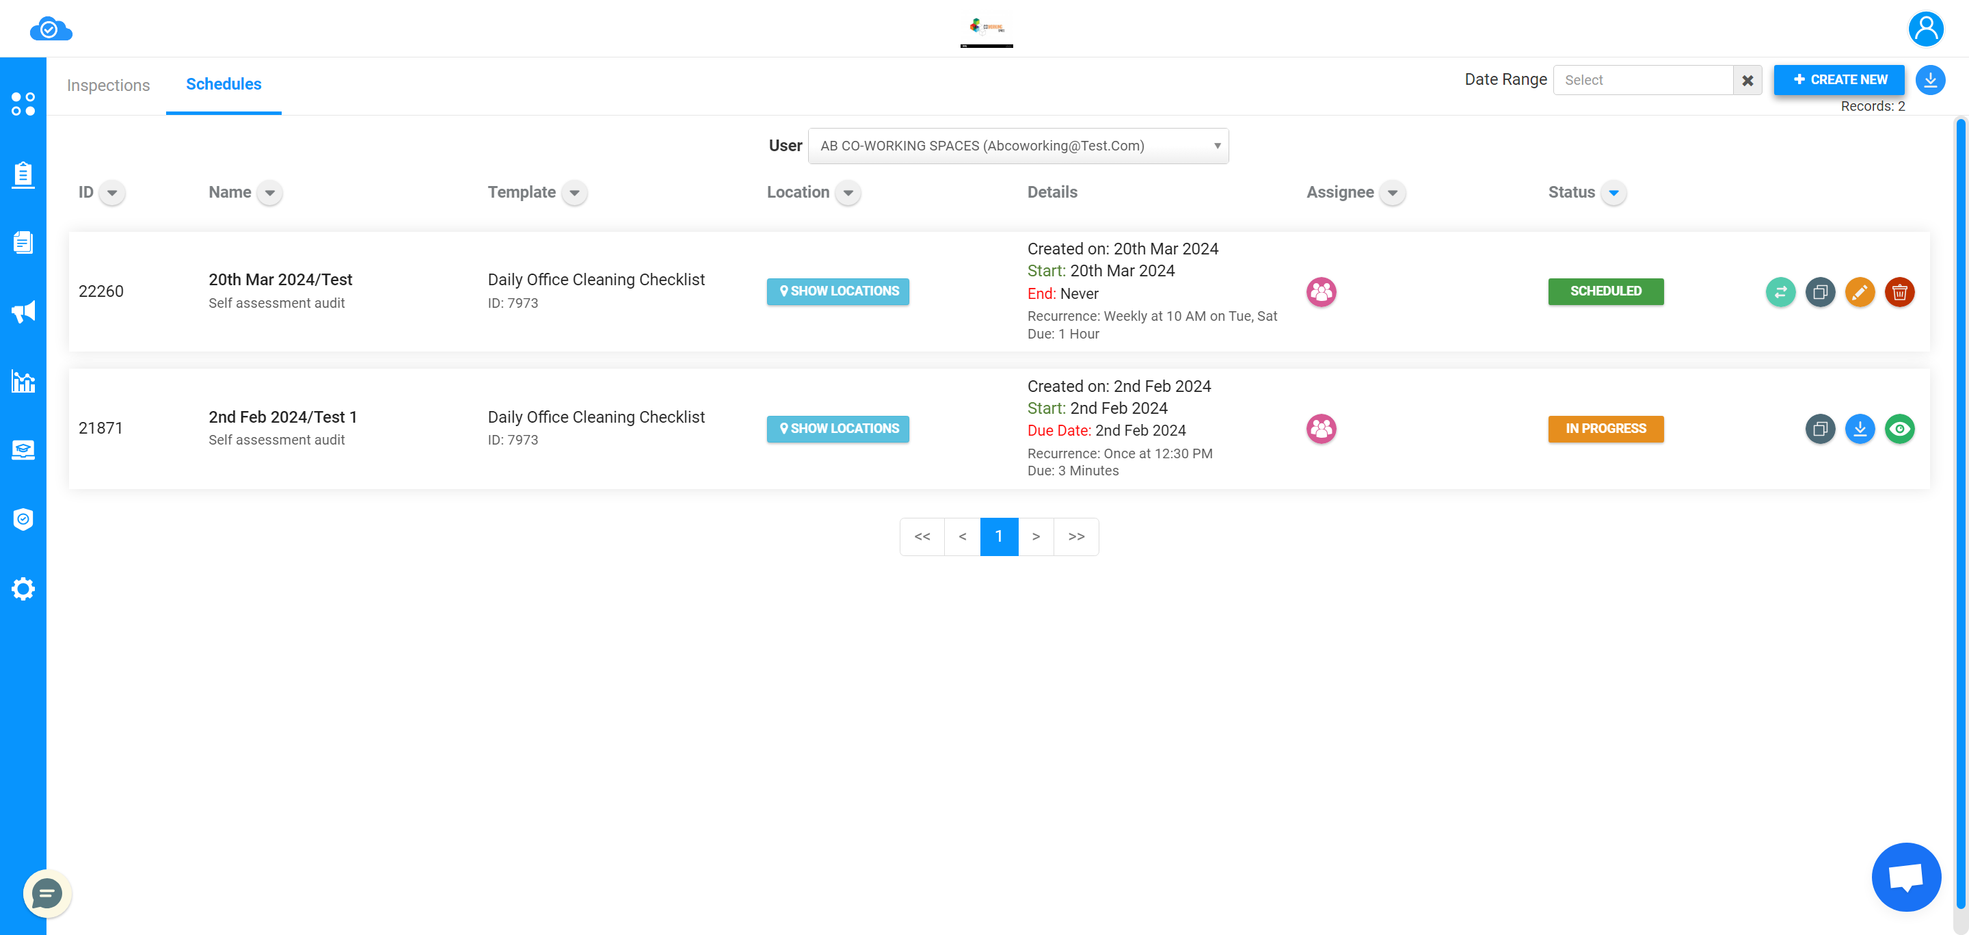This screenshot has height=935, width=1969.
Task: Open the megaphone announcements icon in sidebar
Action: click(23, 311)
